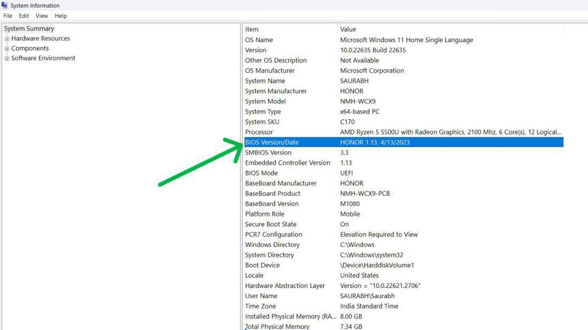This screenshot has width=588, height=330.
Task: Select the Secure Boot State row
Action: click(x=404, y=224)
